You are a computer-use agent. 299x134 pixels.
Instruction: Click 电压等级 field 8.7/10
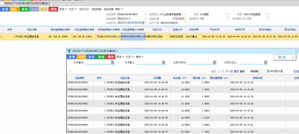[255, 19]
